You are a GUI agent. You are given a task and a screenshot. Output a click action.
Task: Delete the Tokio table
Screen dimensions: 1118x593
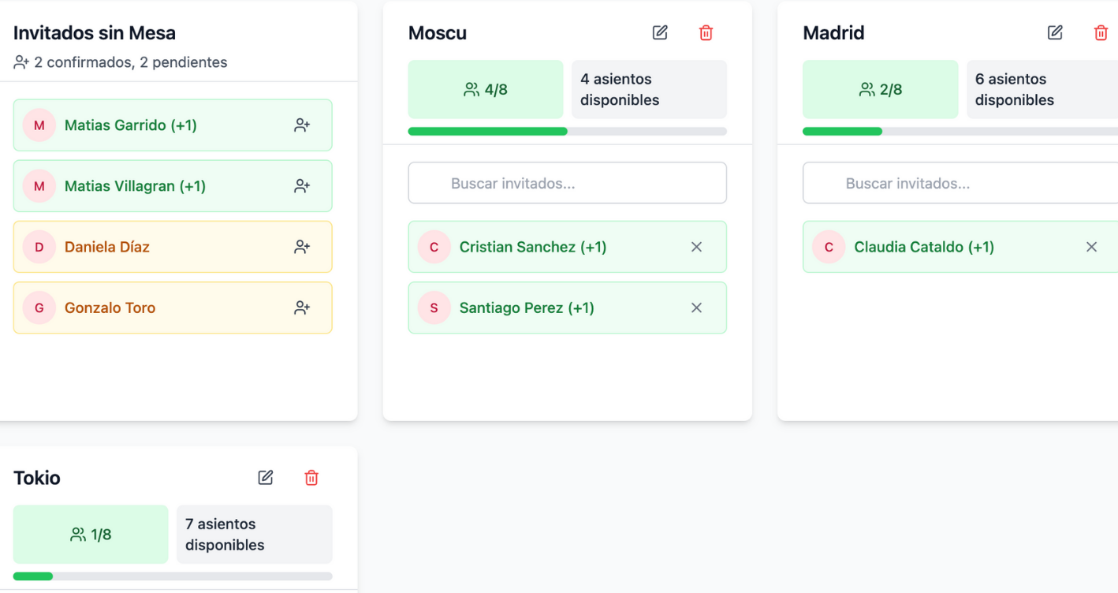pos(311,477)
